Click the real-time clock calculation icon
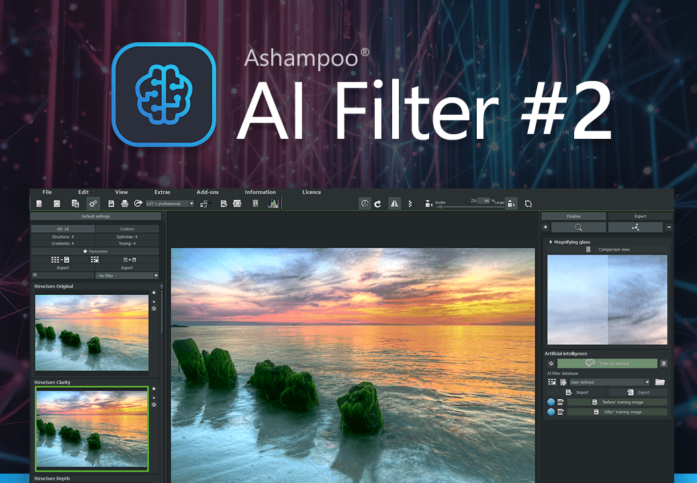The width and height of the screenshot is (697, 483). click(x=365, y=204)
